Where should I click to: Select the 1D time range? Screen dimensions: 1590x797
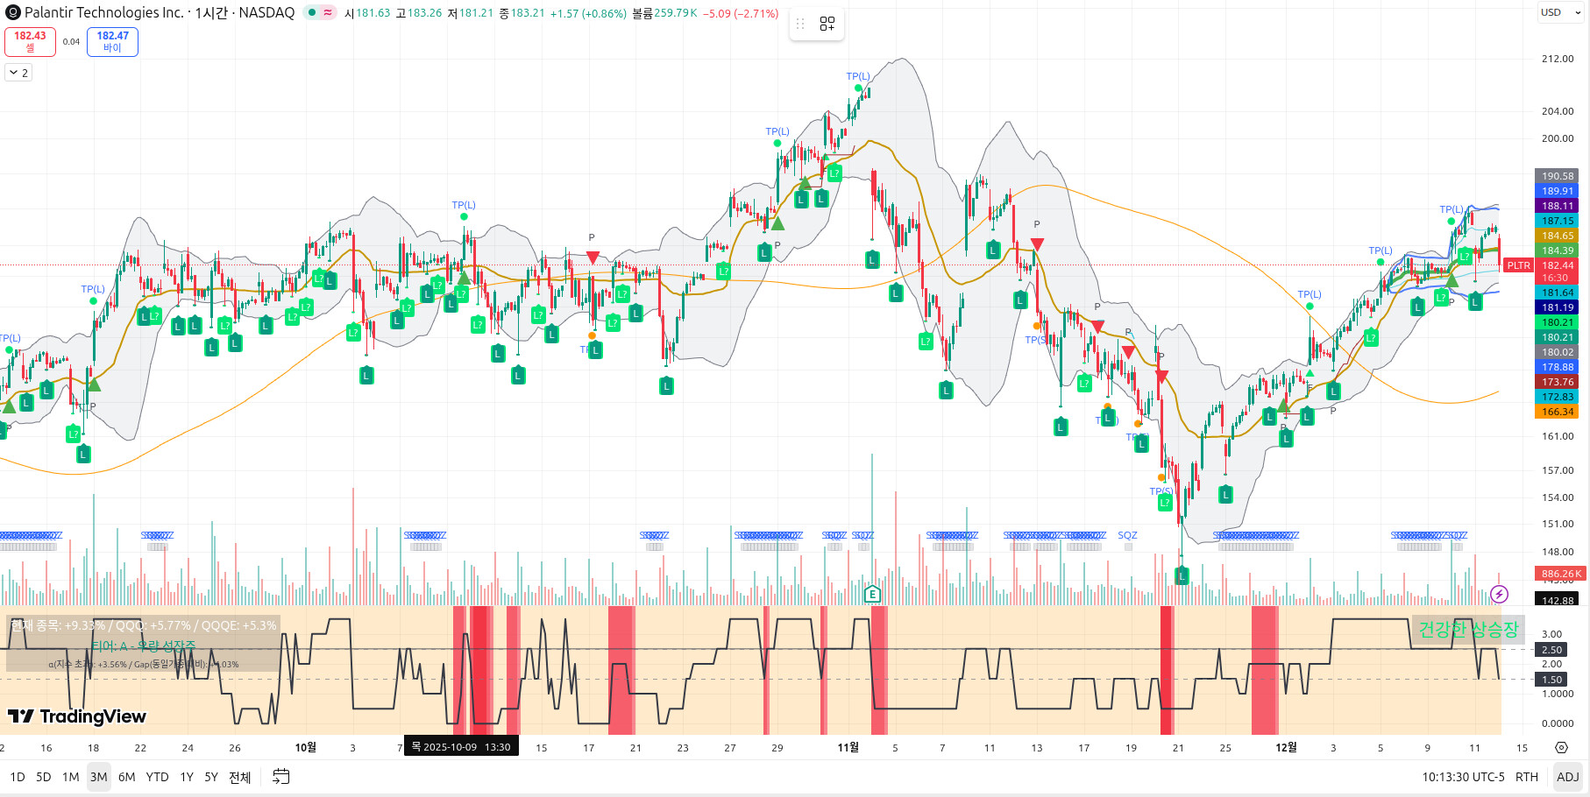(18, 777)
